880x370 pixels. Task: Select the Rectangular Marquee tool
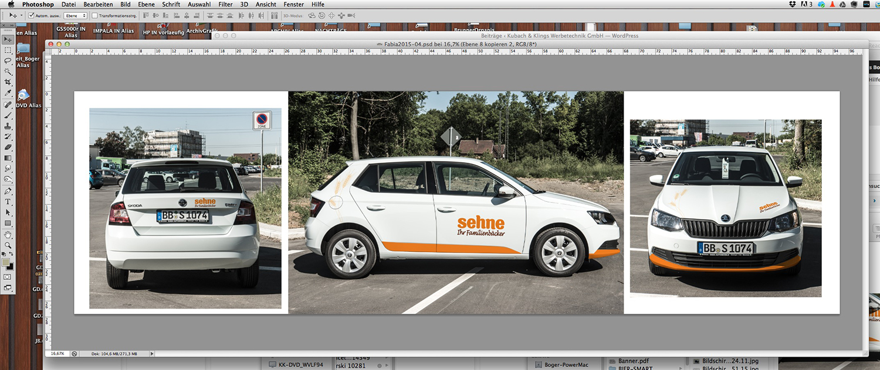click(x=8, y=50)
